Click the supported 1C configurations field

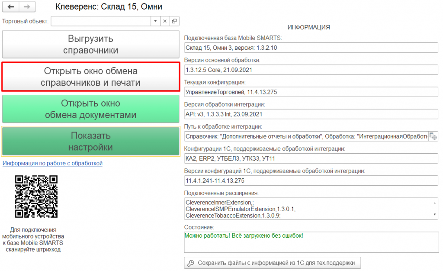[311, 158]
